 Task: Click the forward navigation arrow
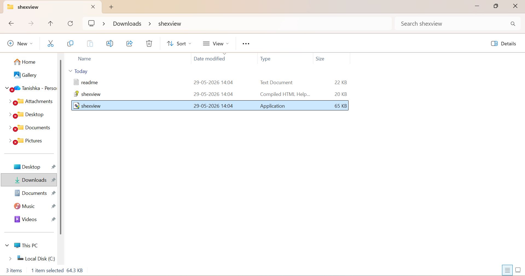pyautogui.click(x=31, y=24)
